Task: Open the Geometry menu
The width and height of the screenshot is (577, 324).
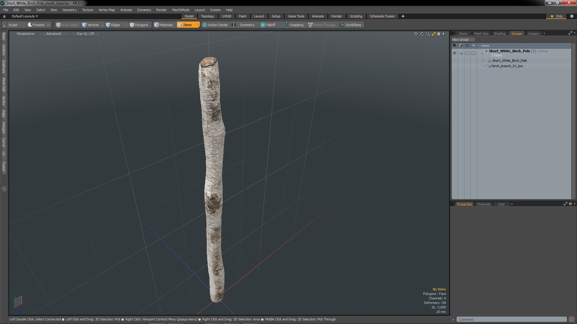Action: click(69, 10)
